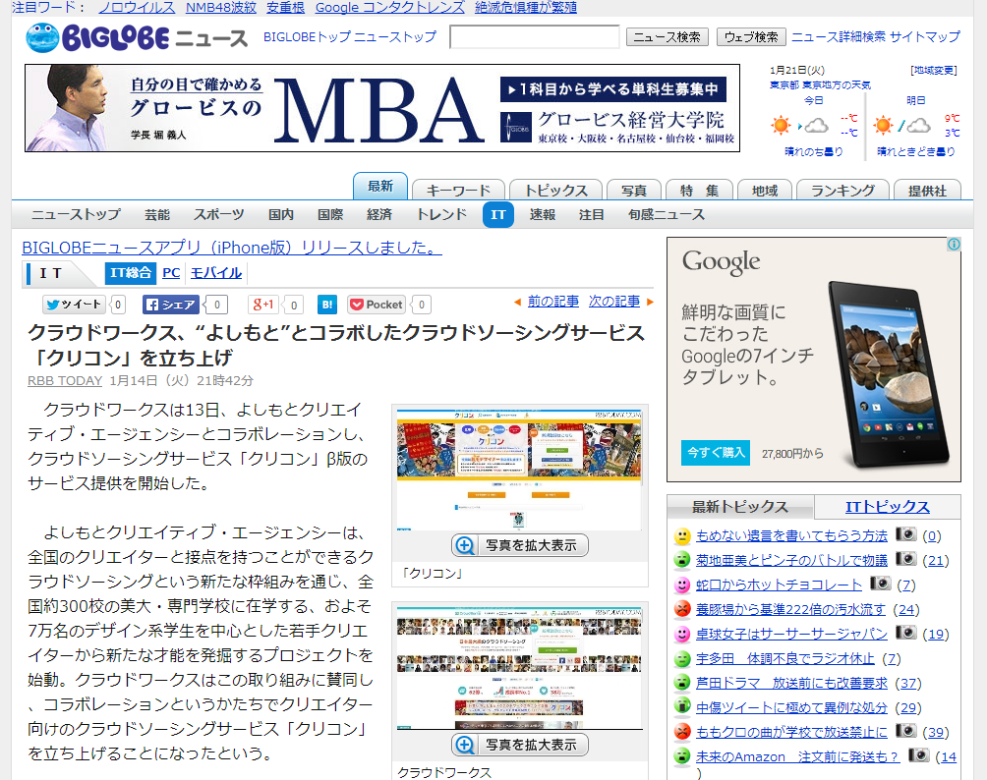Open the 東京都 東京地方の天気 link

[x=820, y=84]
